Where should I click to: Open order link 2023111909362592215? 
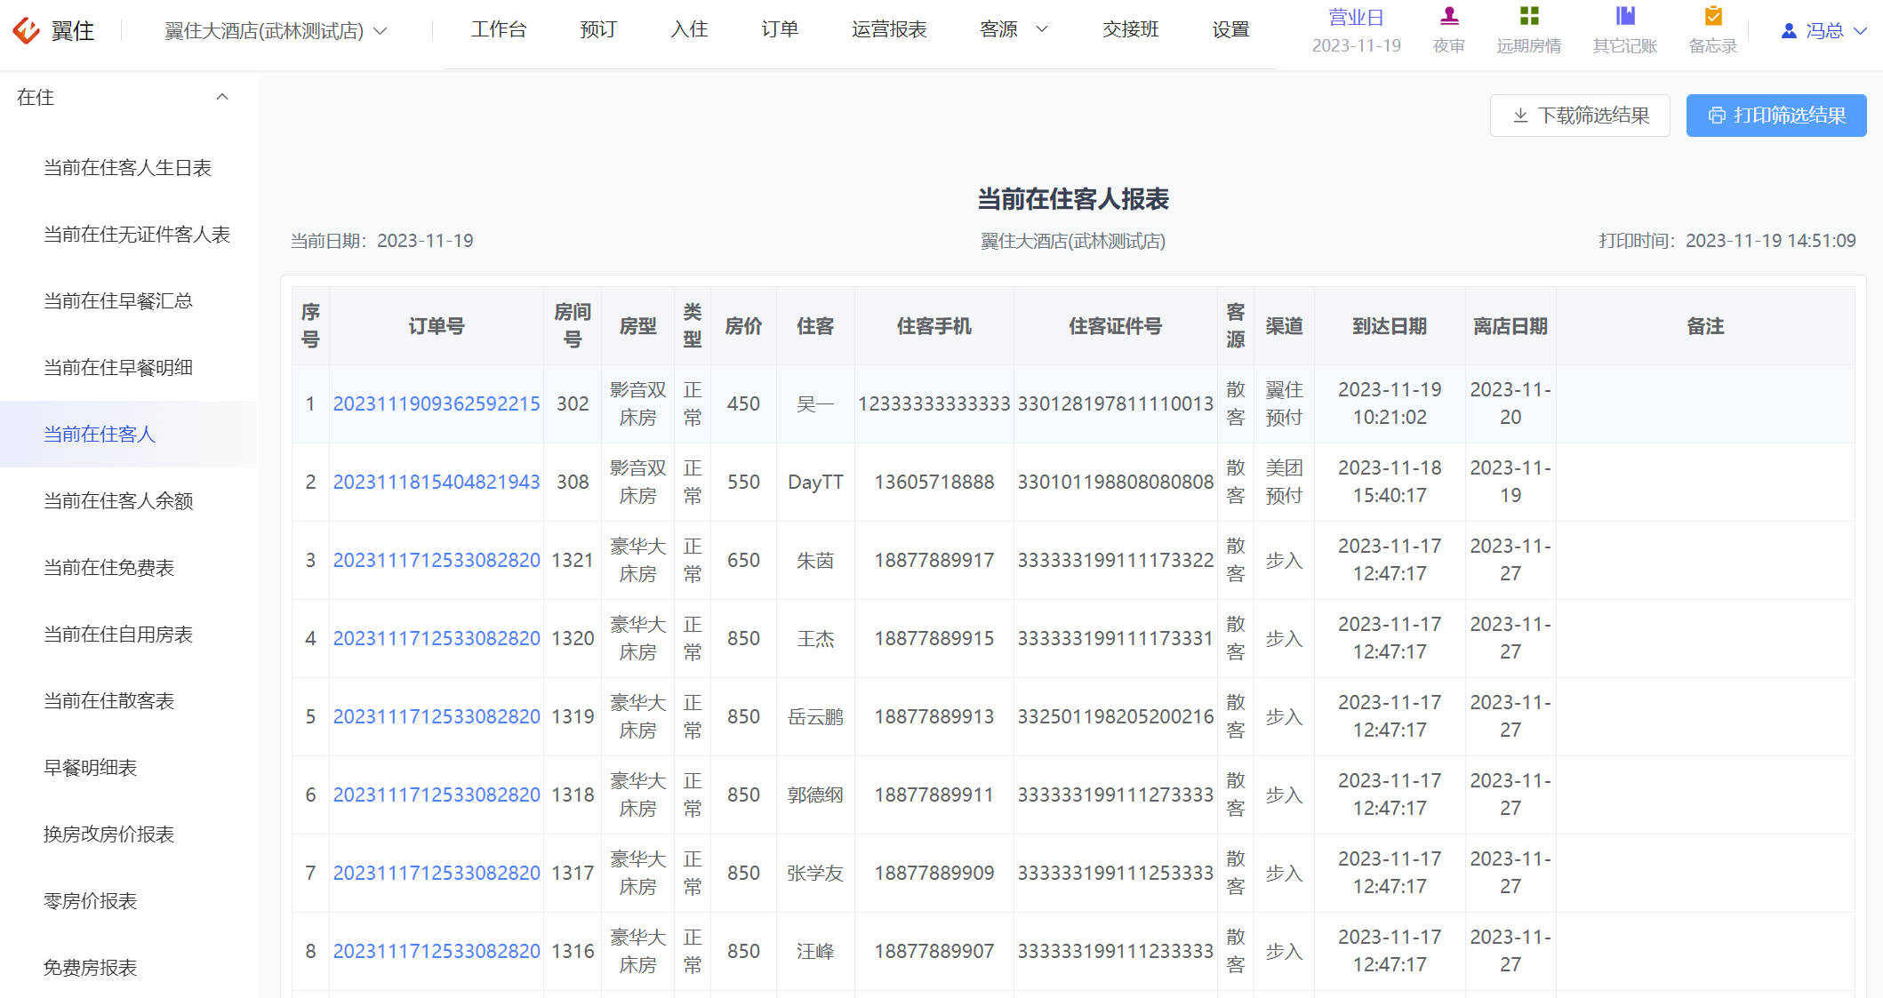[437, 404]
